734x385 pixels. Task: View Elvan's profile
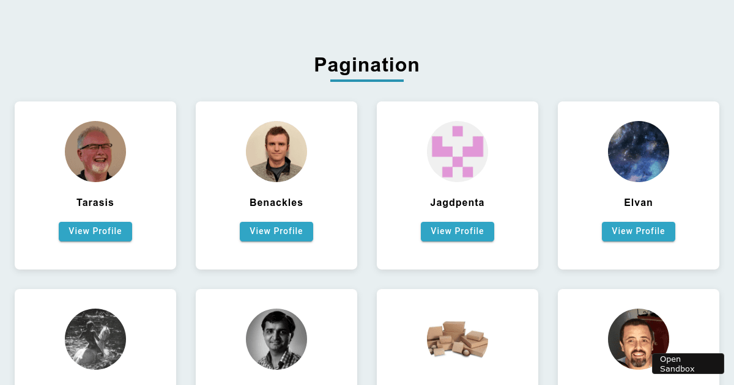coord(639,232)
